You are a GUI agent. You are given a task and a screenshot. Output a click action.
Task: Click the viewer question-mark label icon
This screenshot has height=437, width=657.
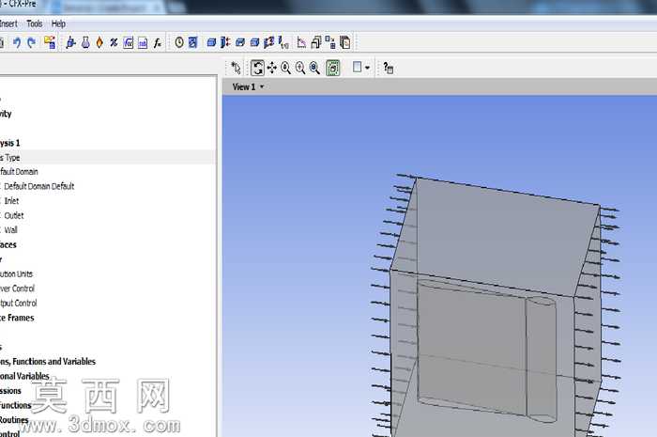388,68
